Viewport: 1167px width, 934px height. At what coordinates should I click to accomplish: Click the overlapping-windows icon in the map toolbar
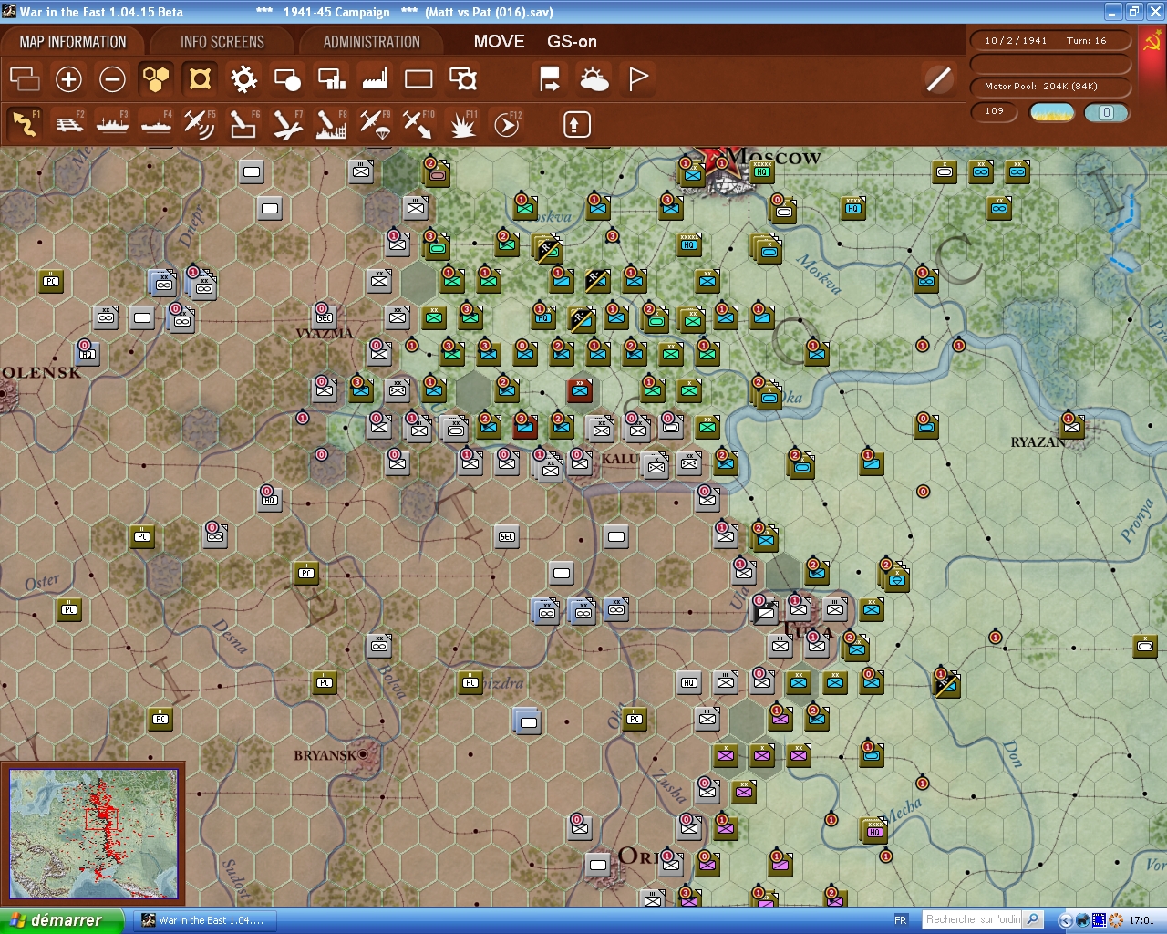pyautogui.click(x=25, y=79)
